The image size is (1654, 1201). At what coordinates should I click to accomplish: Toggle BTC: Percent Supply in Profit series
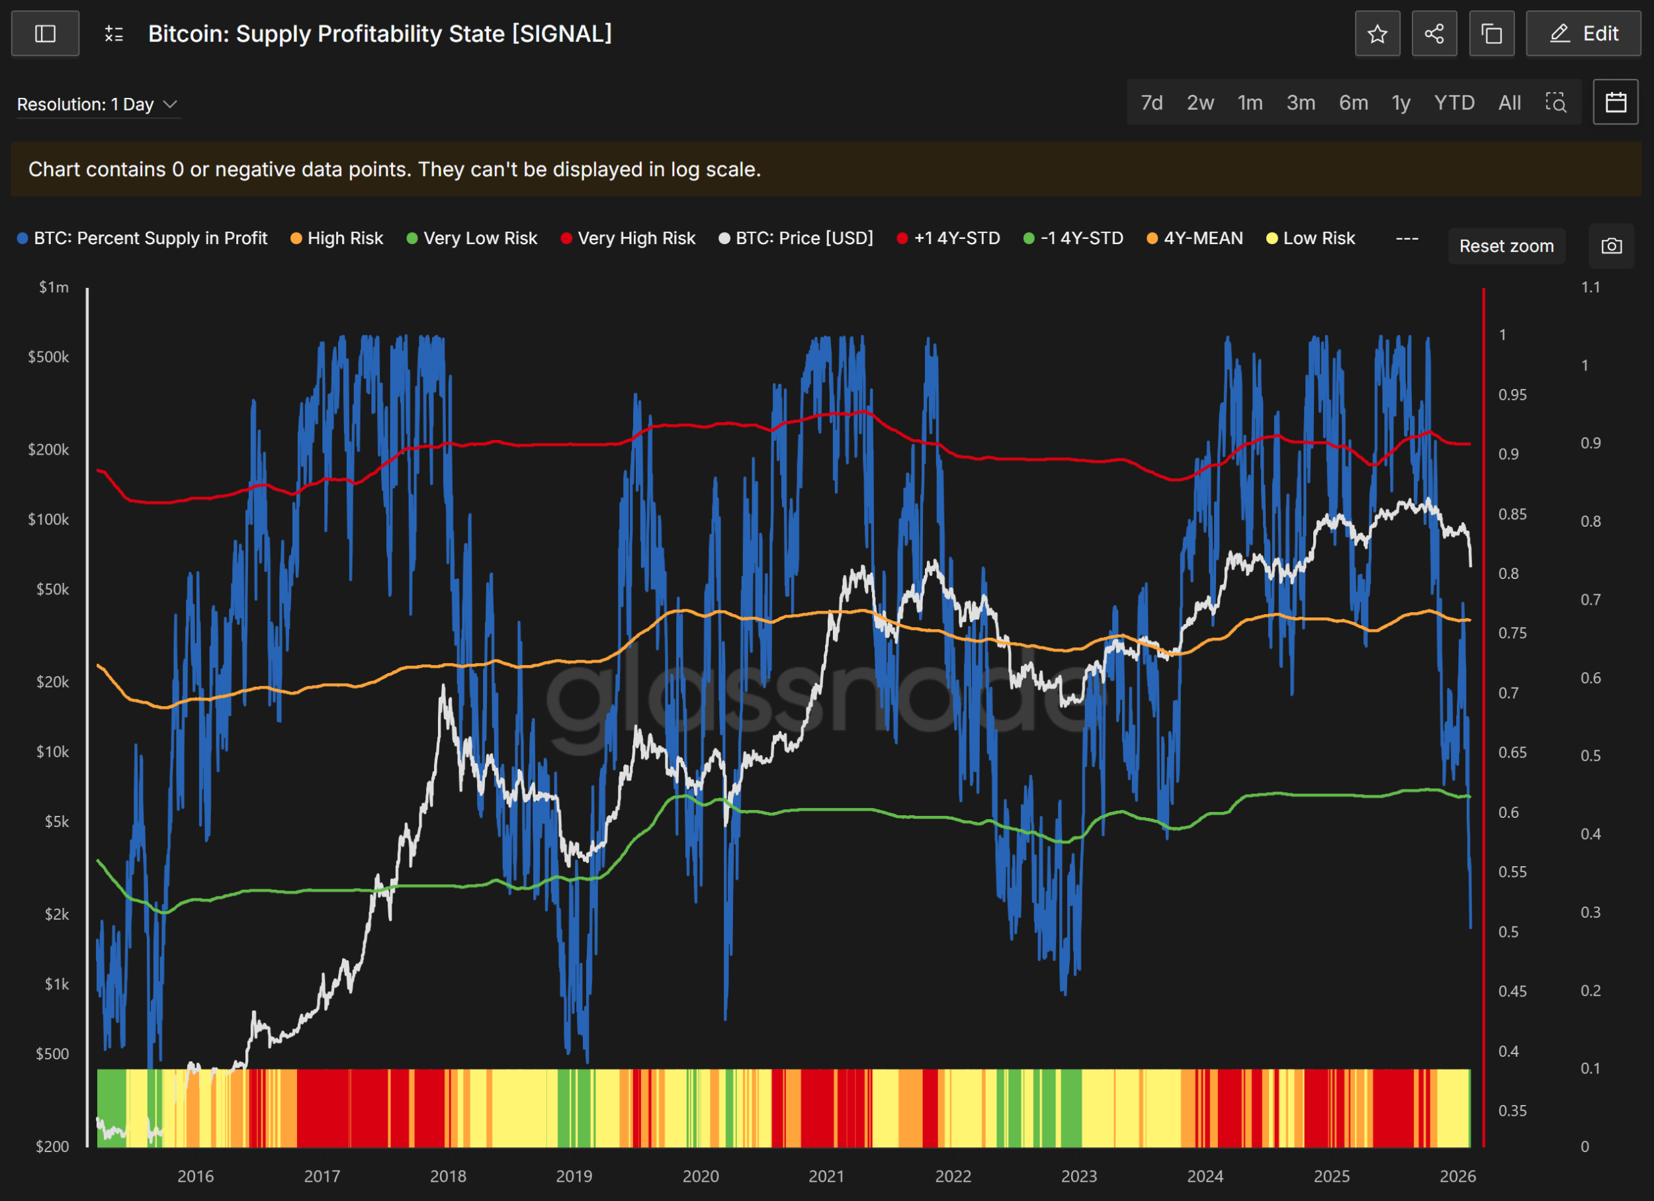coord(150,238)
